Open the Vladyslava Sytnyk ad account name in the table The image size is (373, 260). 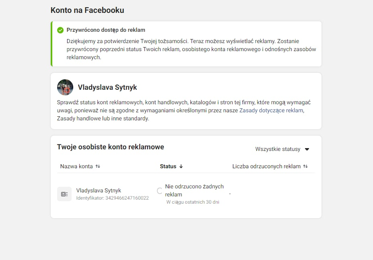(99, 190)
